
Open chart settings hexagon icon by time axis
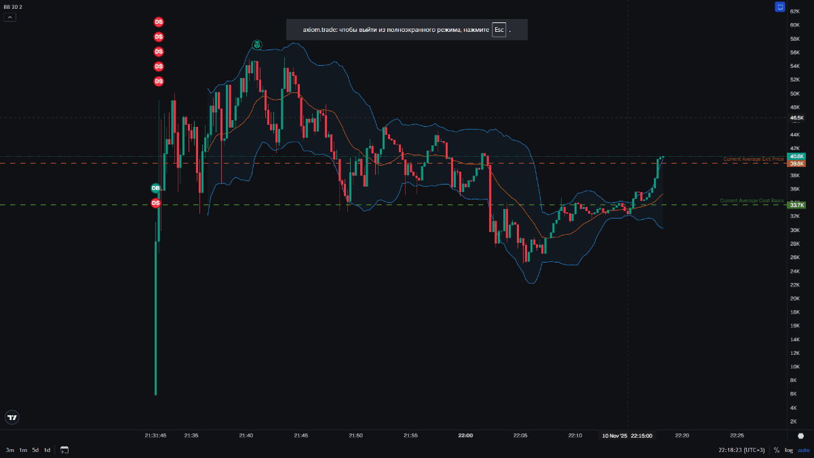tap(800, 436)
